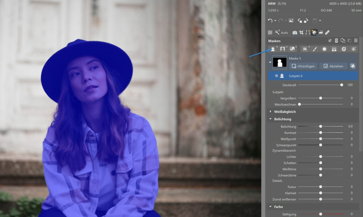The width and height of the screenshot is (363, 217).
Task: Choose the brush mask tool
Action: click(x=315, y=49)
